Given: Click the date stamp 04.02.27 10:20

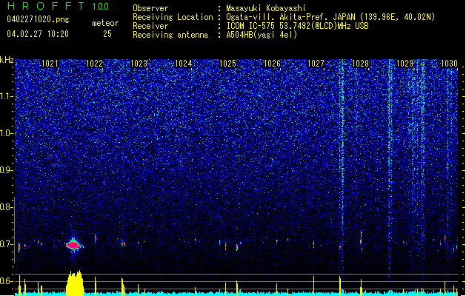Looking at the screenshot, I should pos(38,34).
